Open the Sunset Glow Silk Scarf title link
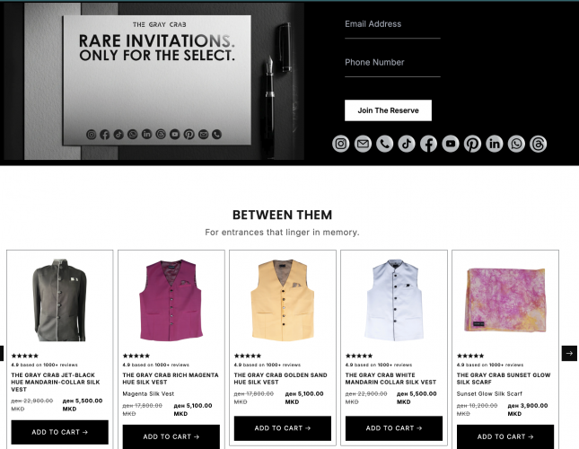 [x=504, y=378]
